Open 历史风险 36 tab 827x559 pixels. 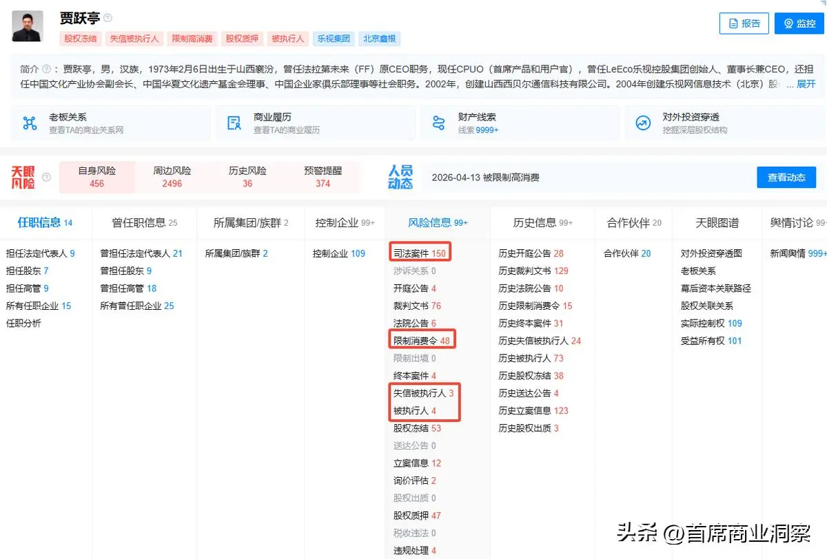point(247,177)
